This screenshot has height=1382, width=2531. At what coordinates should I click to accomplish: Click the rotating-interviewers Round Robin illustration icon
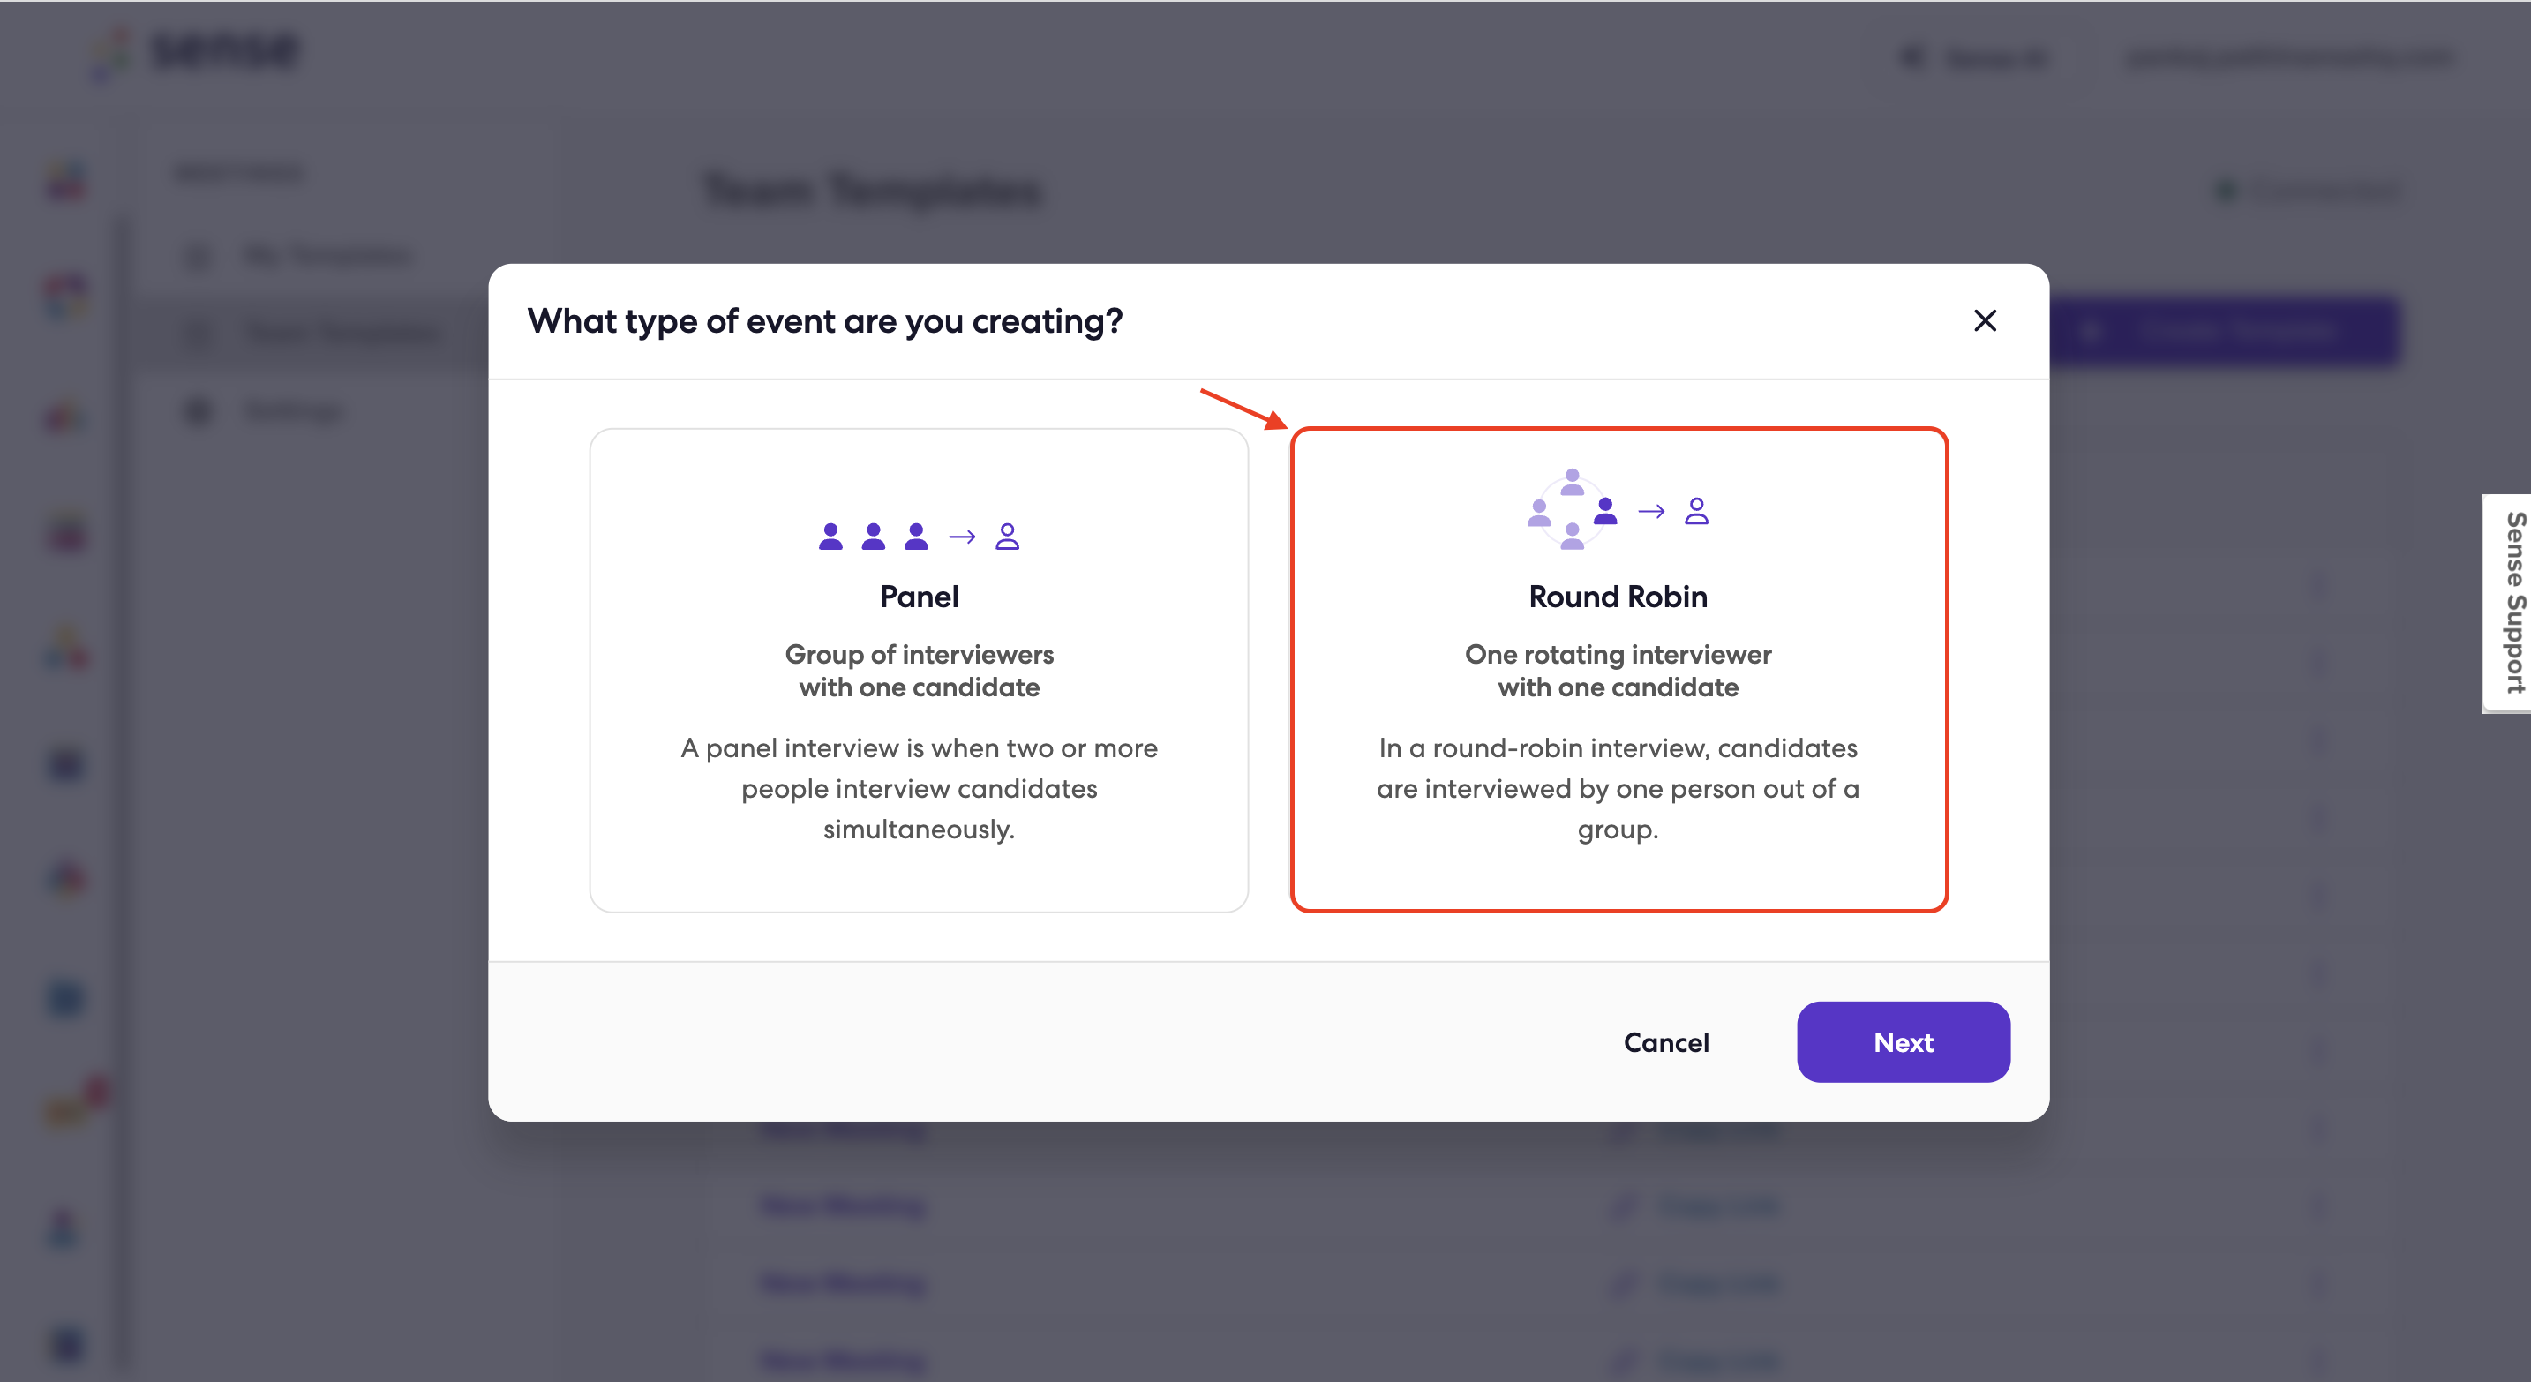(1618, 510)
